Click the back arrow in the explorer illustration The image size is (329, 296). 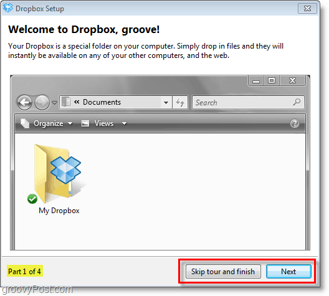(24, 103)
